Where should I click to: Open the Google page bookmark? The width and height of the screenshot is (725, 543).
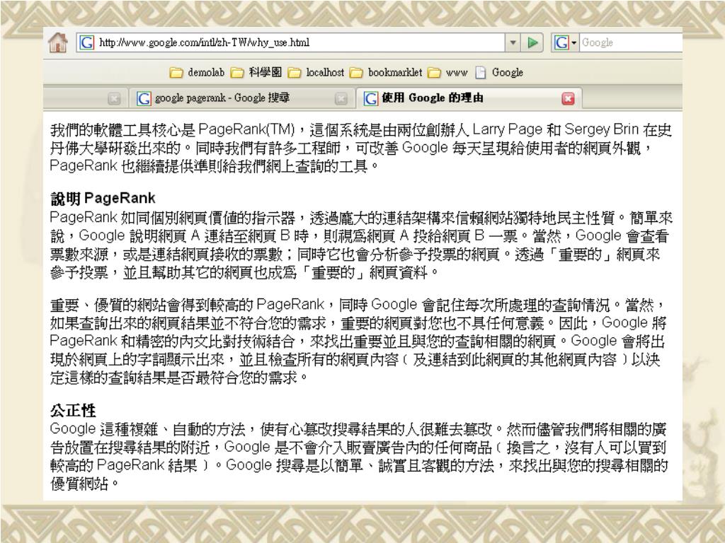click(x=499, y=73)
